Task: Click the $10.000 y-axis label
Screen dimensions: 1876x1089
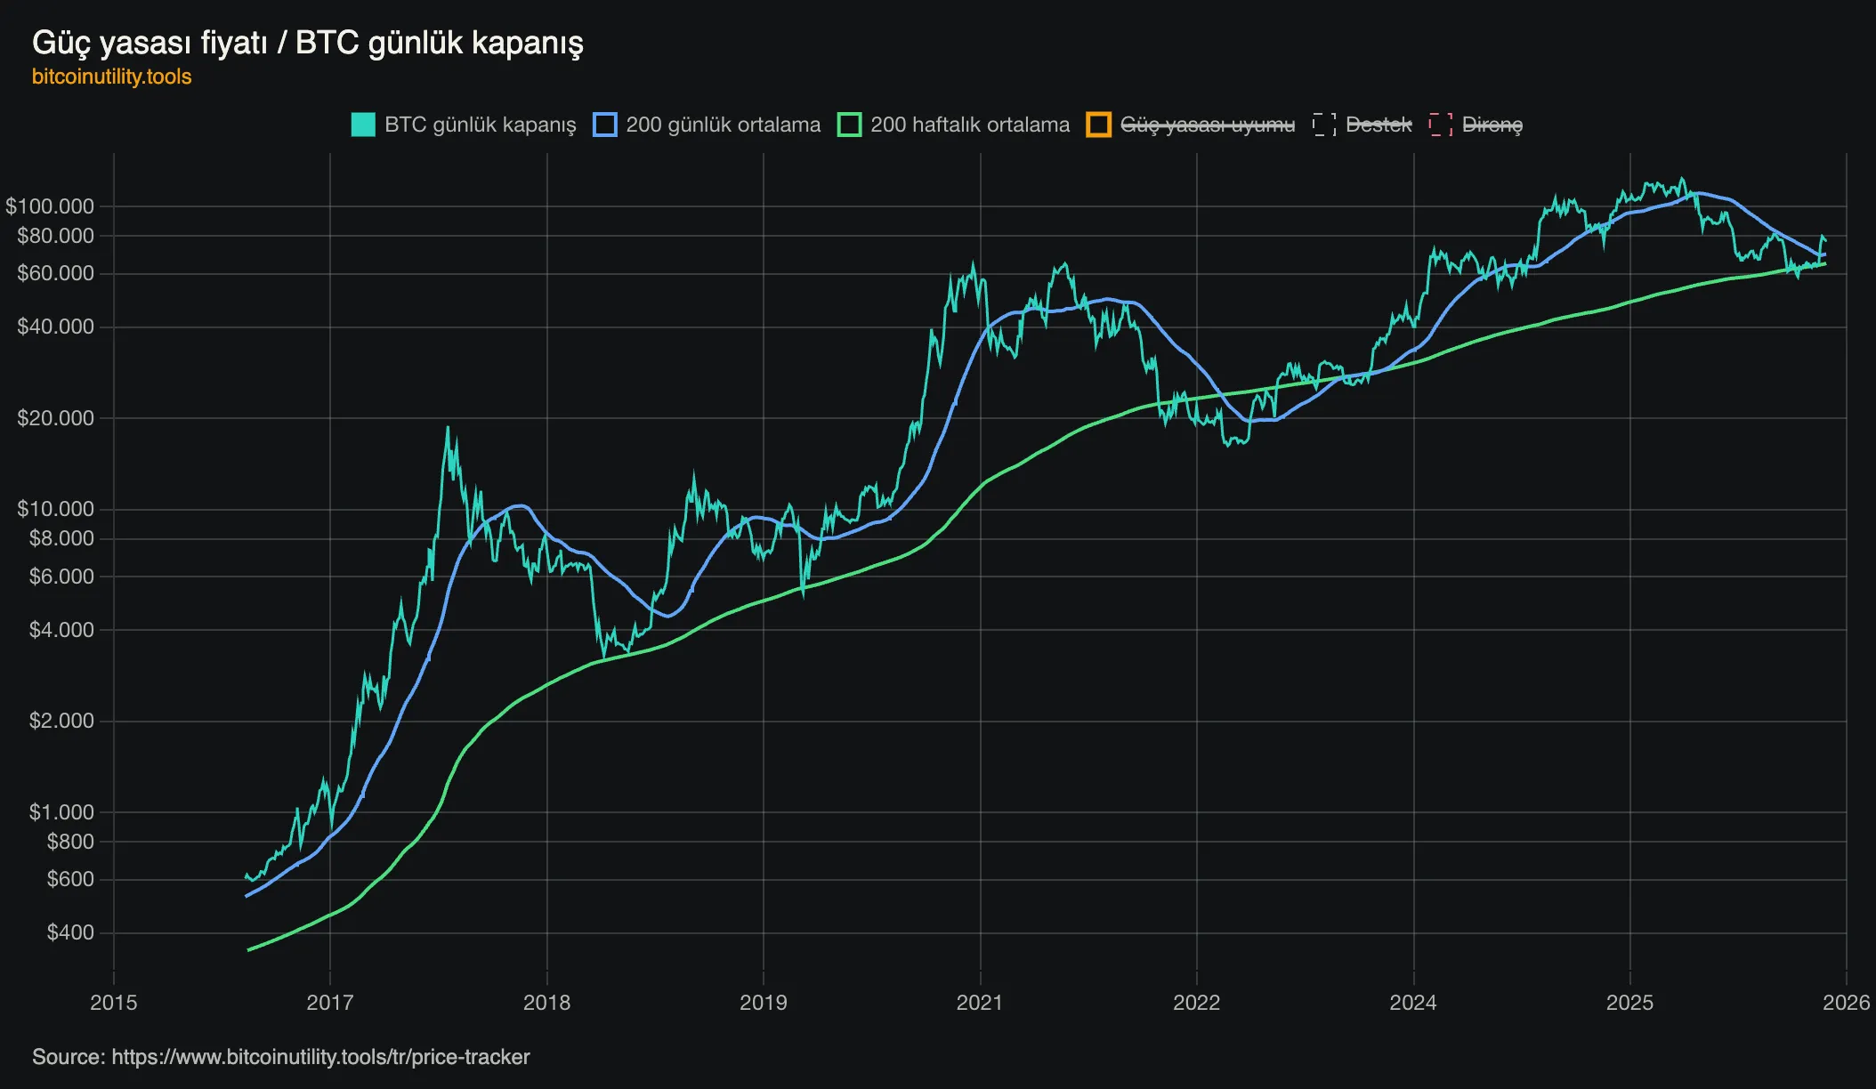Action: click(x=55, y=509)
